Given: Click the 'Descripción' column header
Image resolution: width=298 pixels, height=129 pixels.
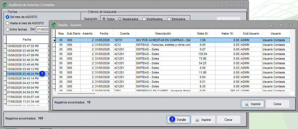Looking at the screenshot, I should pos(163,33).
